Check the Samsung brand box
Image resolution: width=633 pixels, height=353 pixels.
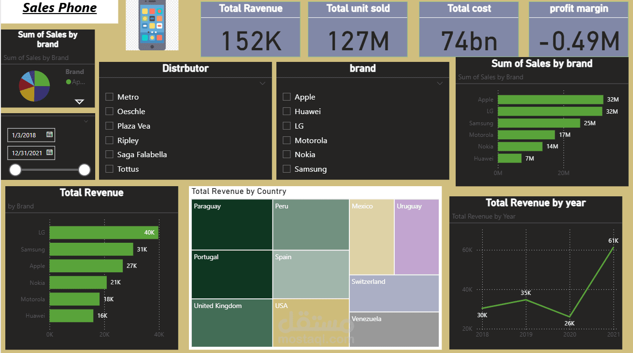coord(287,169)
